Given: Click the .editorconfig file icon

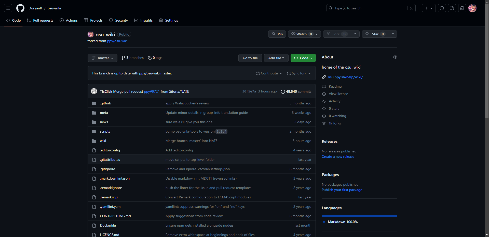Looking at the screenshot, I should [x=94, y=150].
